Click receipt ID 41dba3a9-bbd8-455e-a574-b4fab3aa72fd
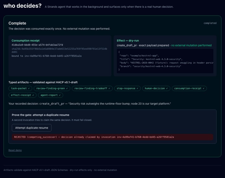Image resolution: width=225 pixels, height=178 pixels. [x=37, y=45]
